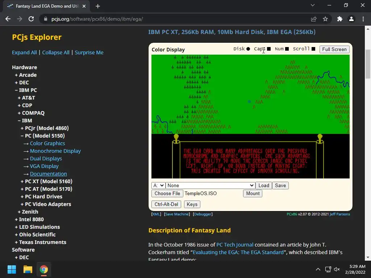The image size is (371, 278).
Task: Click the padlock site info icon
Action: point(46,19)
